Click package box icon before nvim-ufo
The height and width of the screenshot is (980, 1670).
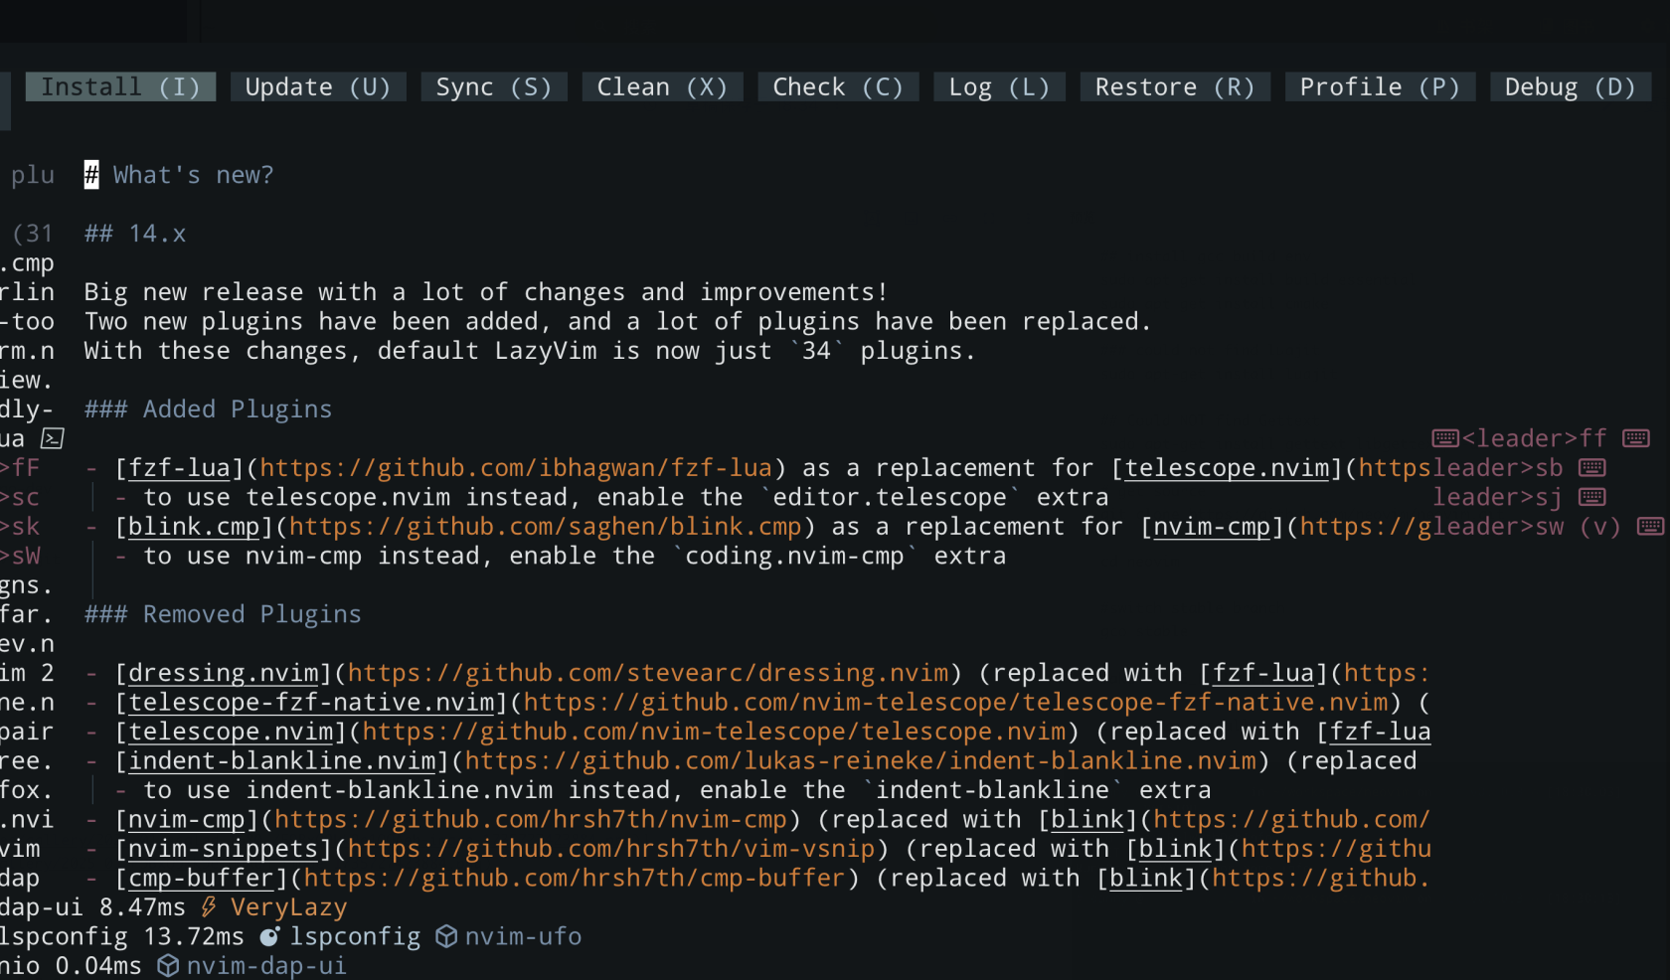pos(446,936)
